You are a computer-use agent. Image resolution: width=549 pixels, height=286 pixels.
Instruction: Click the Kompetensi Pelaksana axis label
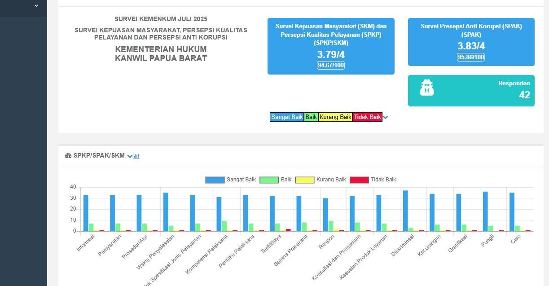click(207, 254)
